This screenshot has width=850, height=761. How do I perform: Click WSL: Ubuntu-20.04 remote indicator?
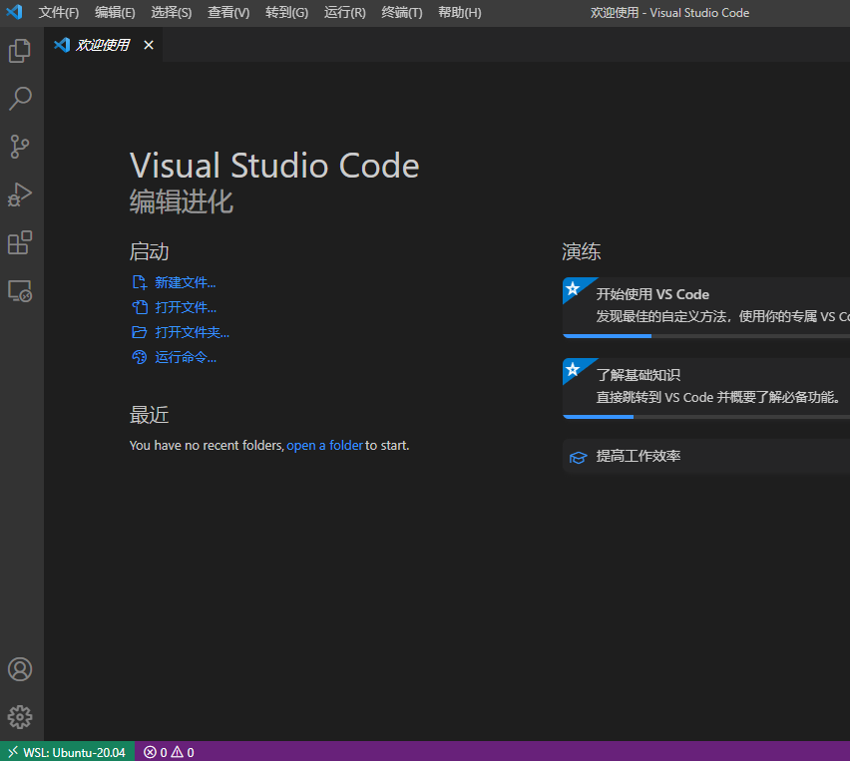tap(67, 752)
